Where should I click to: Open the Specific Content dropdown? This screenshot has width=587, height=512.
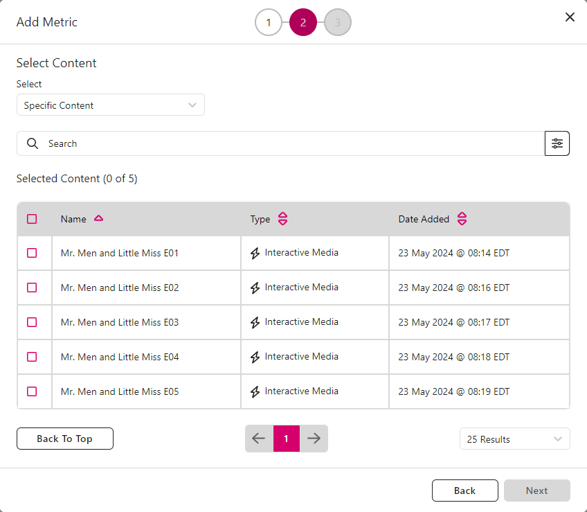(111, 105)
